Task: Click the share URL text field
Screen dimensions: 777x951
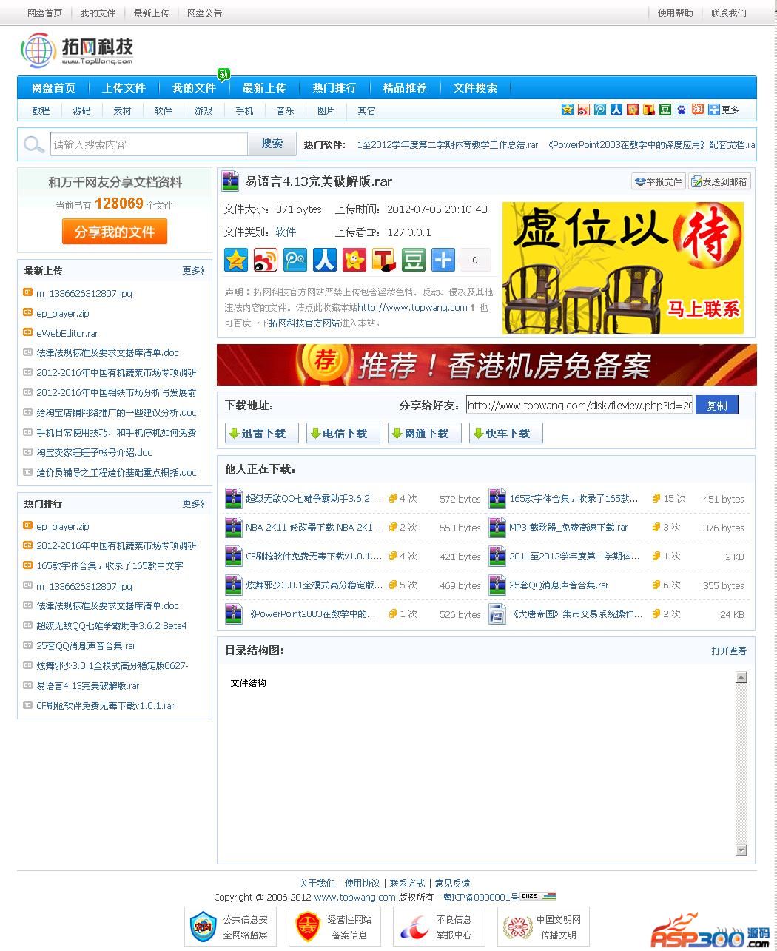Action: coord(579,405)
